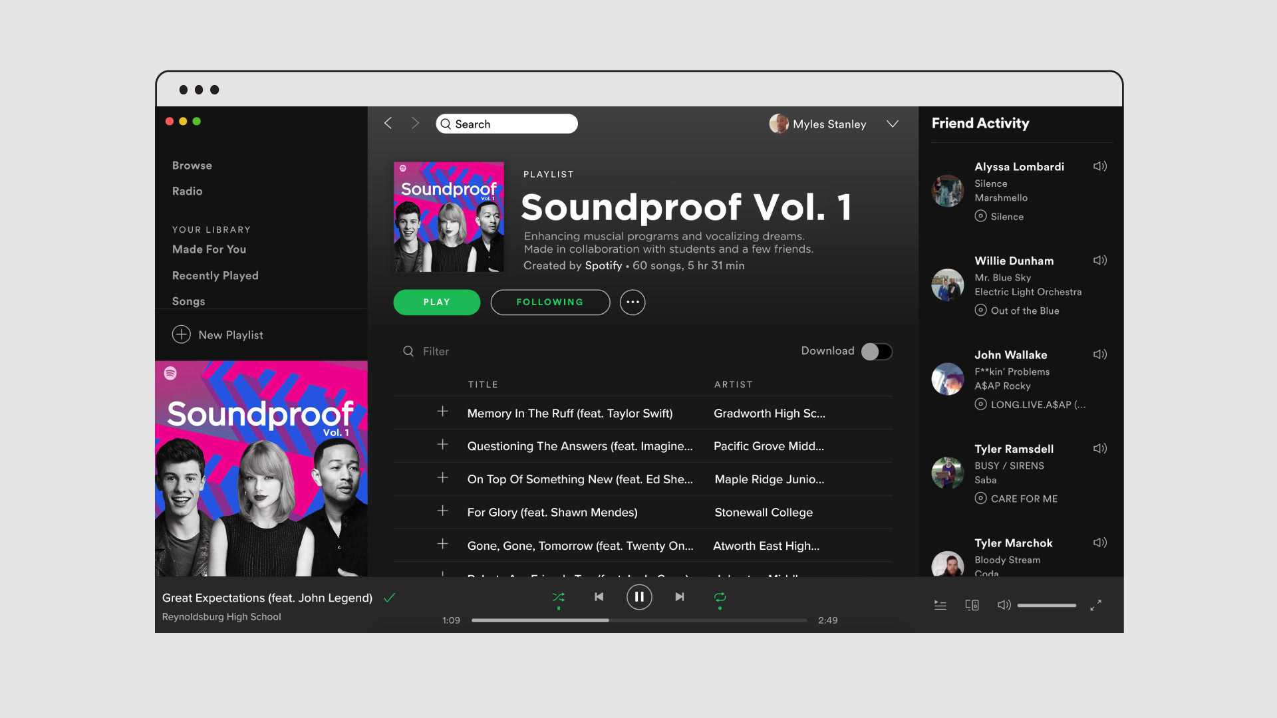The image size is (1277, 718).
Task: Click the New Playlist plus circle icon
Action: [182, 334]
